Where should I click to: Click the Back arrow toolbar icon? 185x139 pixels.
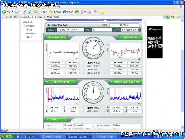[4, 12]
